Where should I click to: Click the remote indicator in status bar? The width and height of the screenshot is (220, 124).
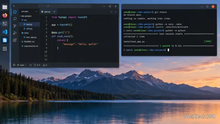pos(14,65)
